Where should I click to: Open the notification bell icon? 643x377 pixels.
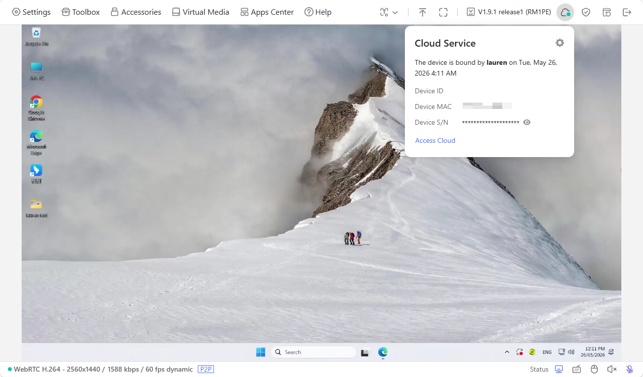tap(612, 352)
